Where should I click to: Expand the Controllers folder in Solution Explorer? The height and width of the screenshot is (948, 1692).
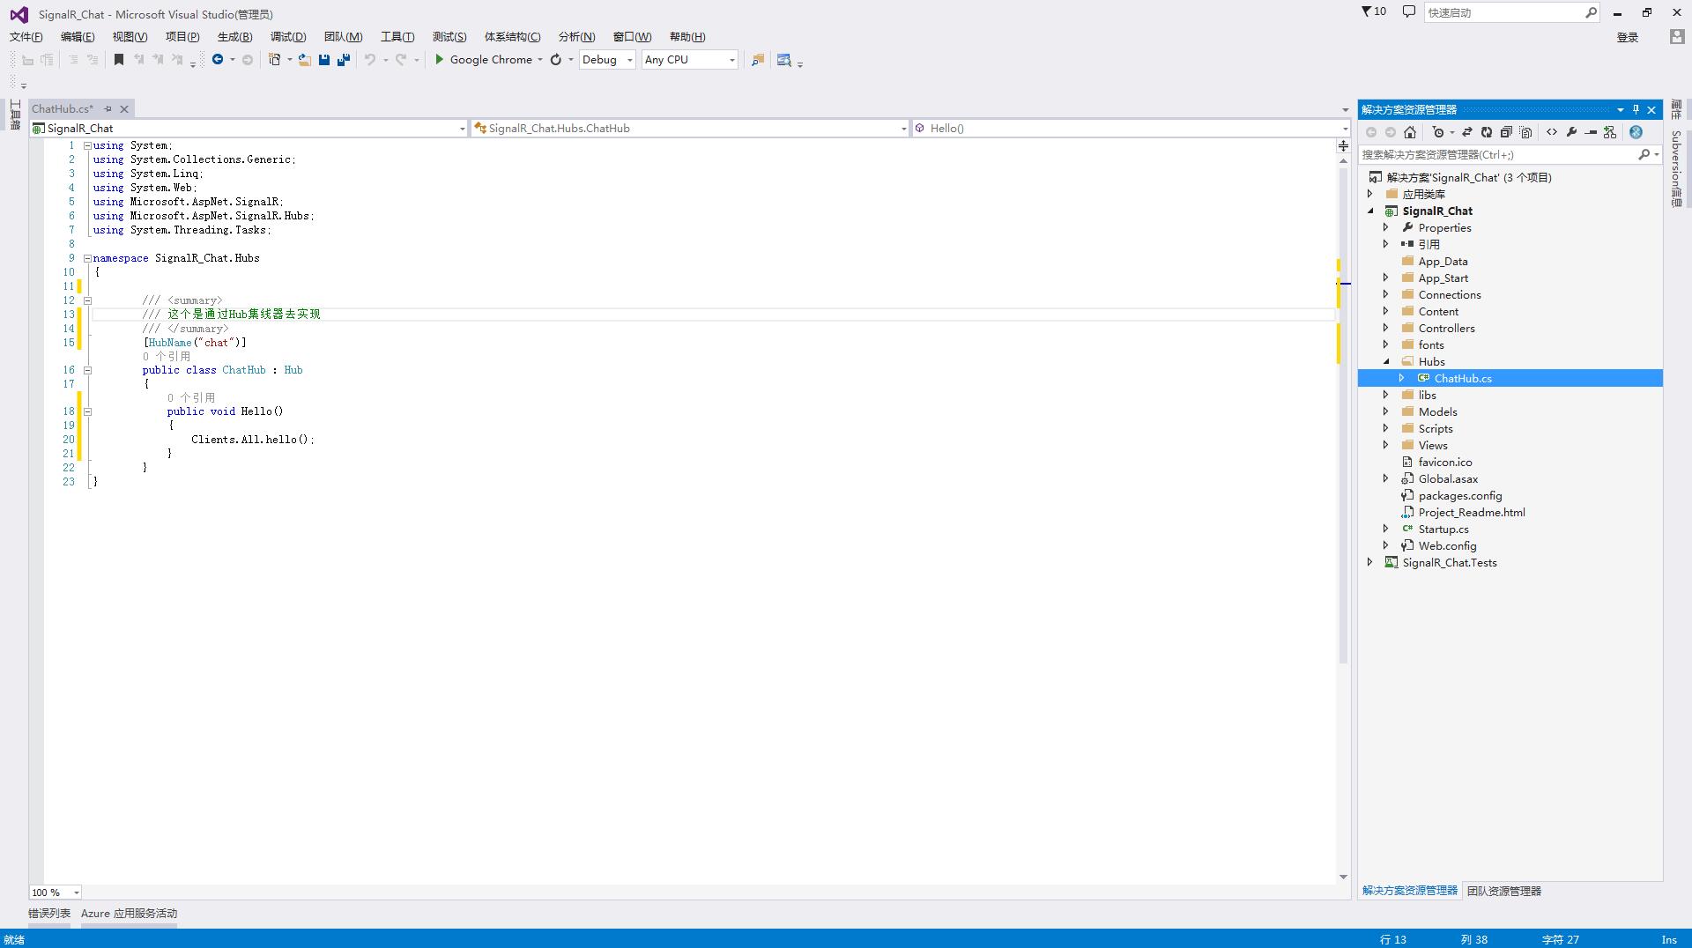tap(1386, 328)
